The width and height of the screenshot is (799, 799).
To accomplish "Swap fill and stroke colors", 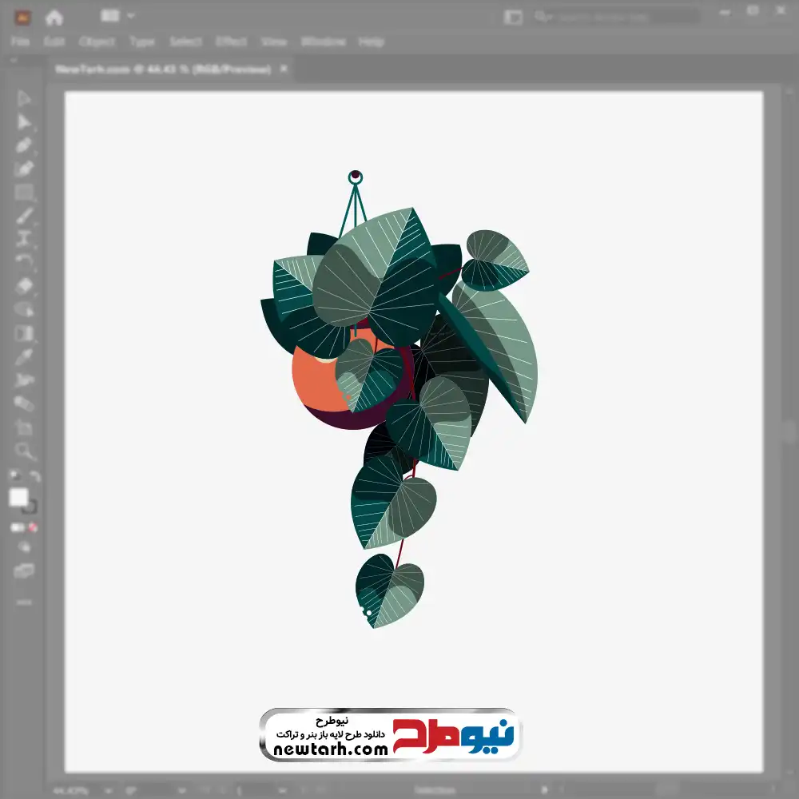I will point(34,477).
